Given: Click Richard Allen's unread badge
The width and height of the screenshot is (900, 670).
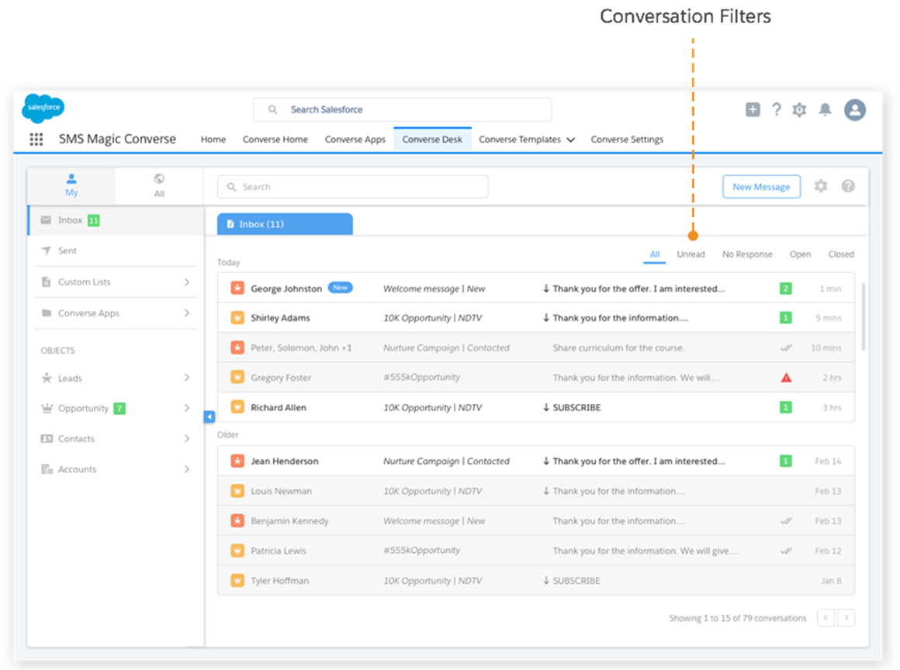Looking at the screenshot, I should (786, 407).
